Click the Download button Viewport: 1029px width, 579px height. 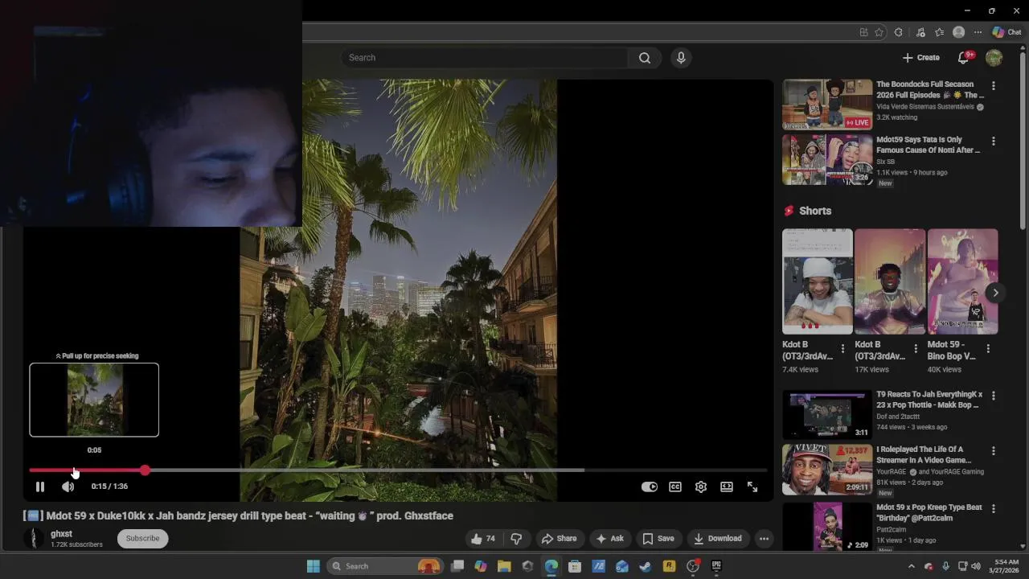click(x=717, y=539)
